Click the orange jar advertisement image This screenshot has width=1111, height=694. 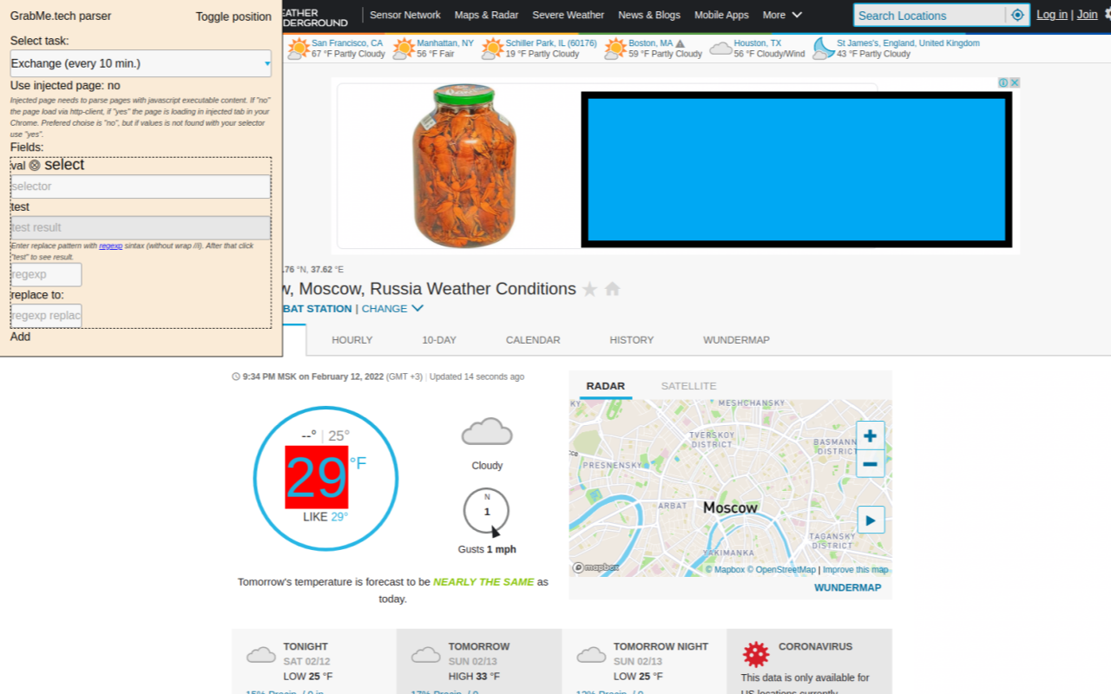pyautogui.click(x=463, y=165)
